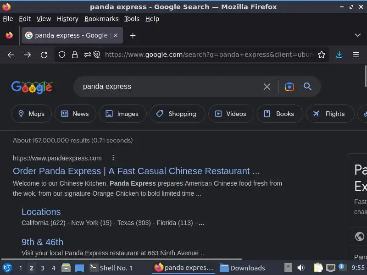
Task: Filter results by Flights
Action: pos(330,114)
